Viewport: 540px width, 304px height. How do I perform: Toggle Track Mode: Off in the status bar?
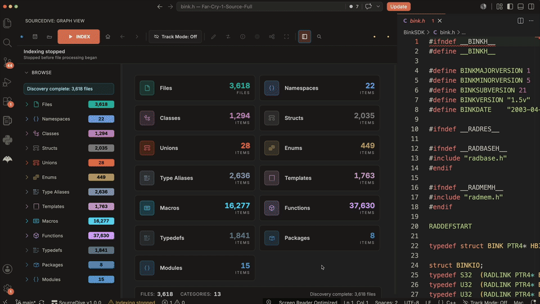(485, 302)
